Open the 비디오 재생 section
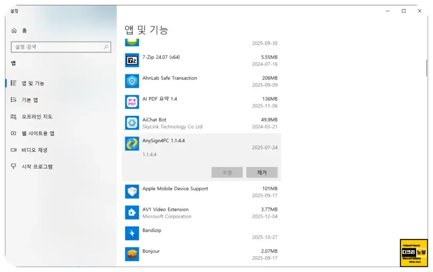433x272 pixels. 61,150
